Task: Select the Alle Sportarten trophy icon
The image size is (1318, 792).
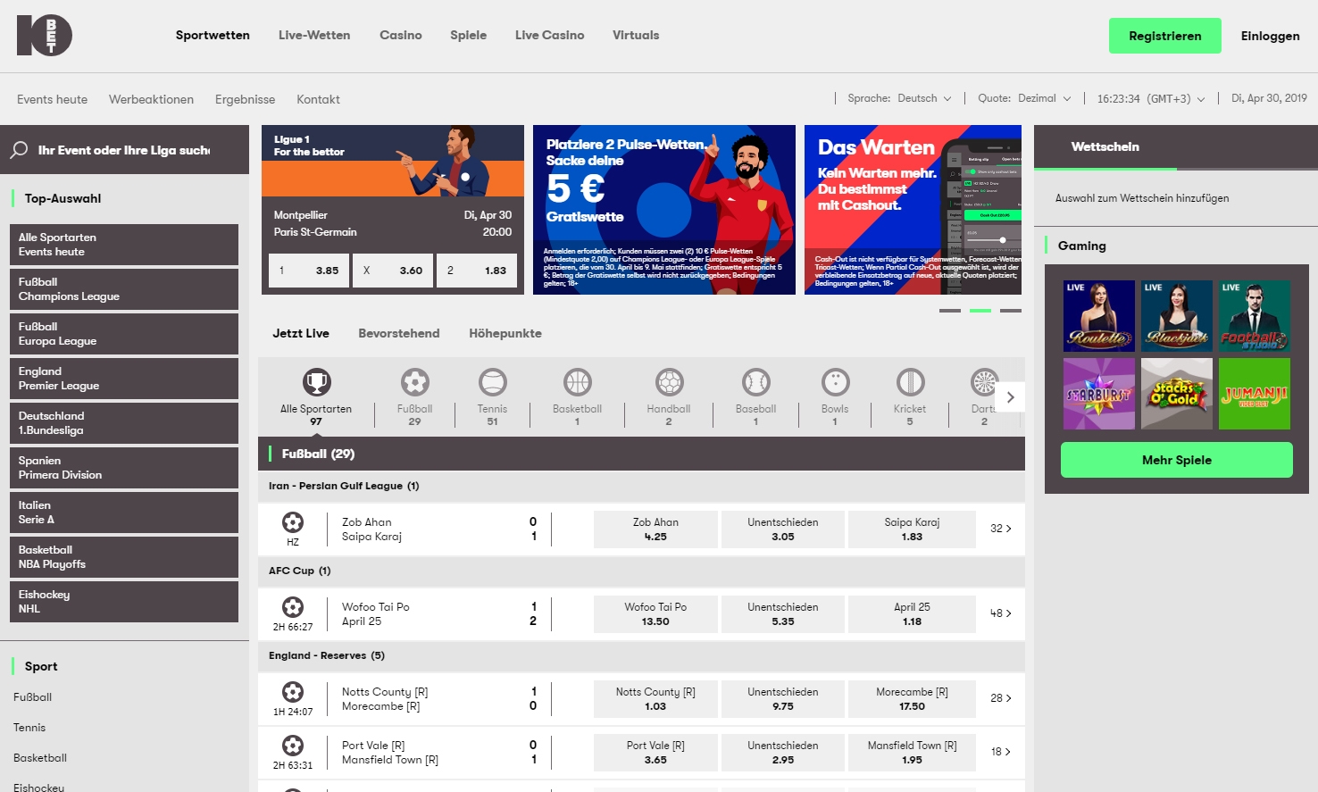Action: [314, 382]
